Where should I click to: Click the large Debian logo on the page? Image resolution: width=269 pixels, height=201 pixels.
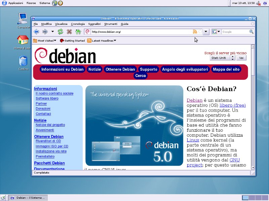pos(65,56)
